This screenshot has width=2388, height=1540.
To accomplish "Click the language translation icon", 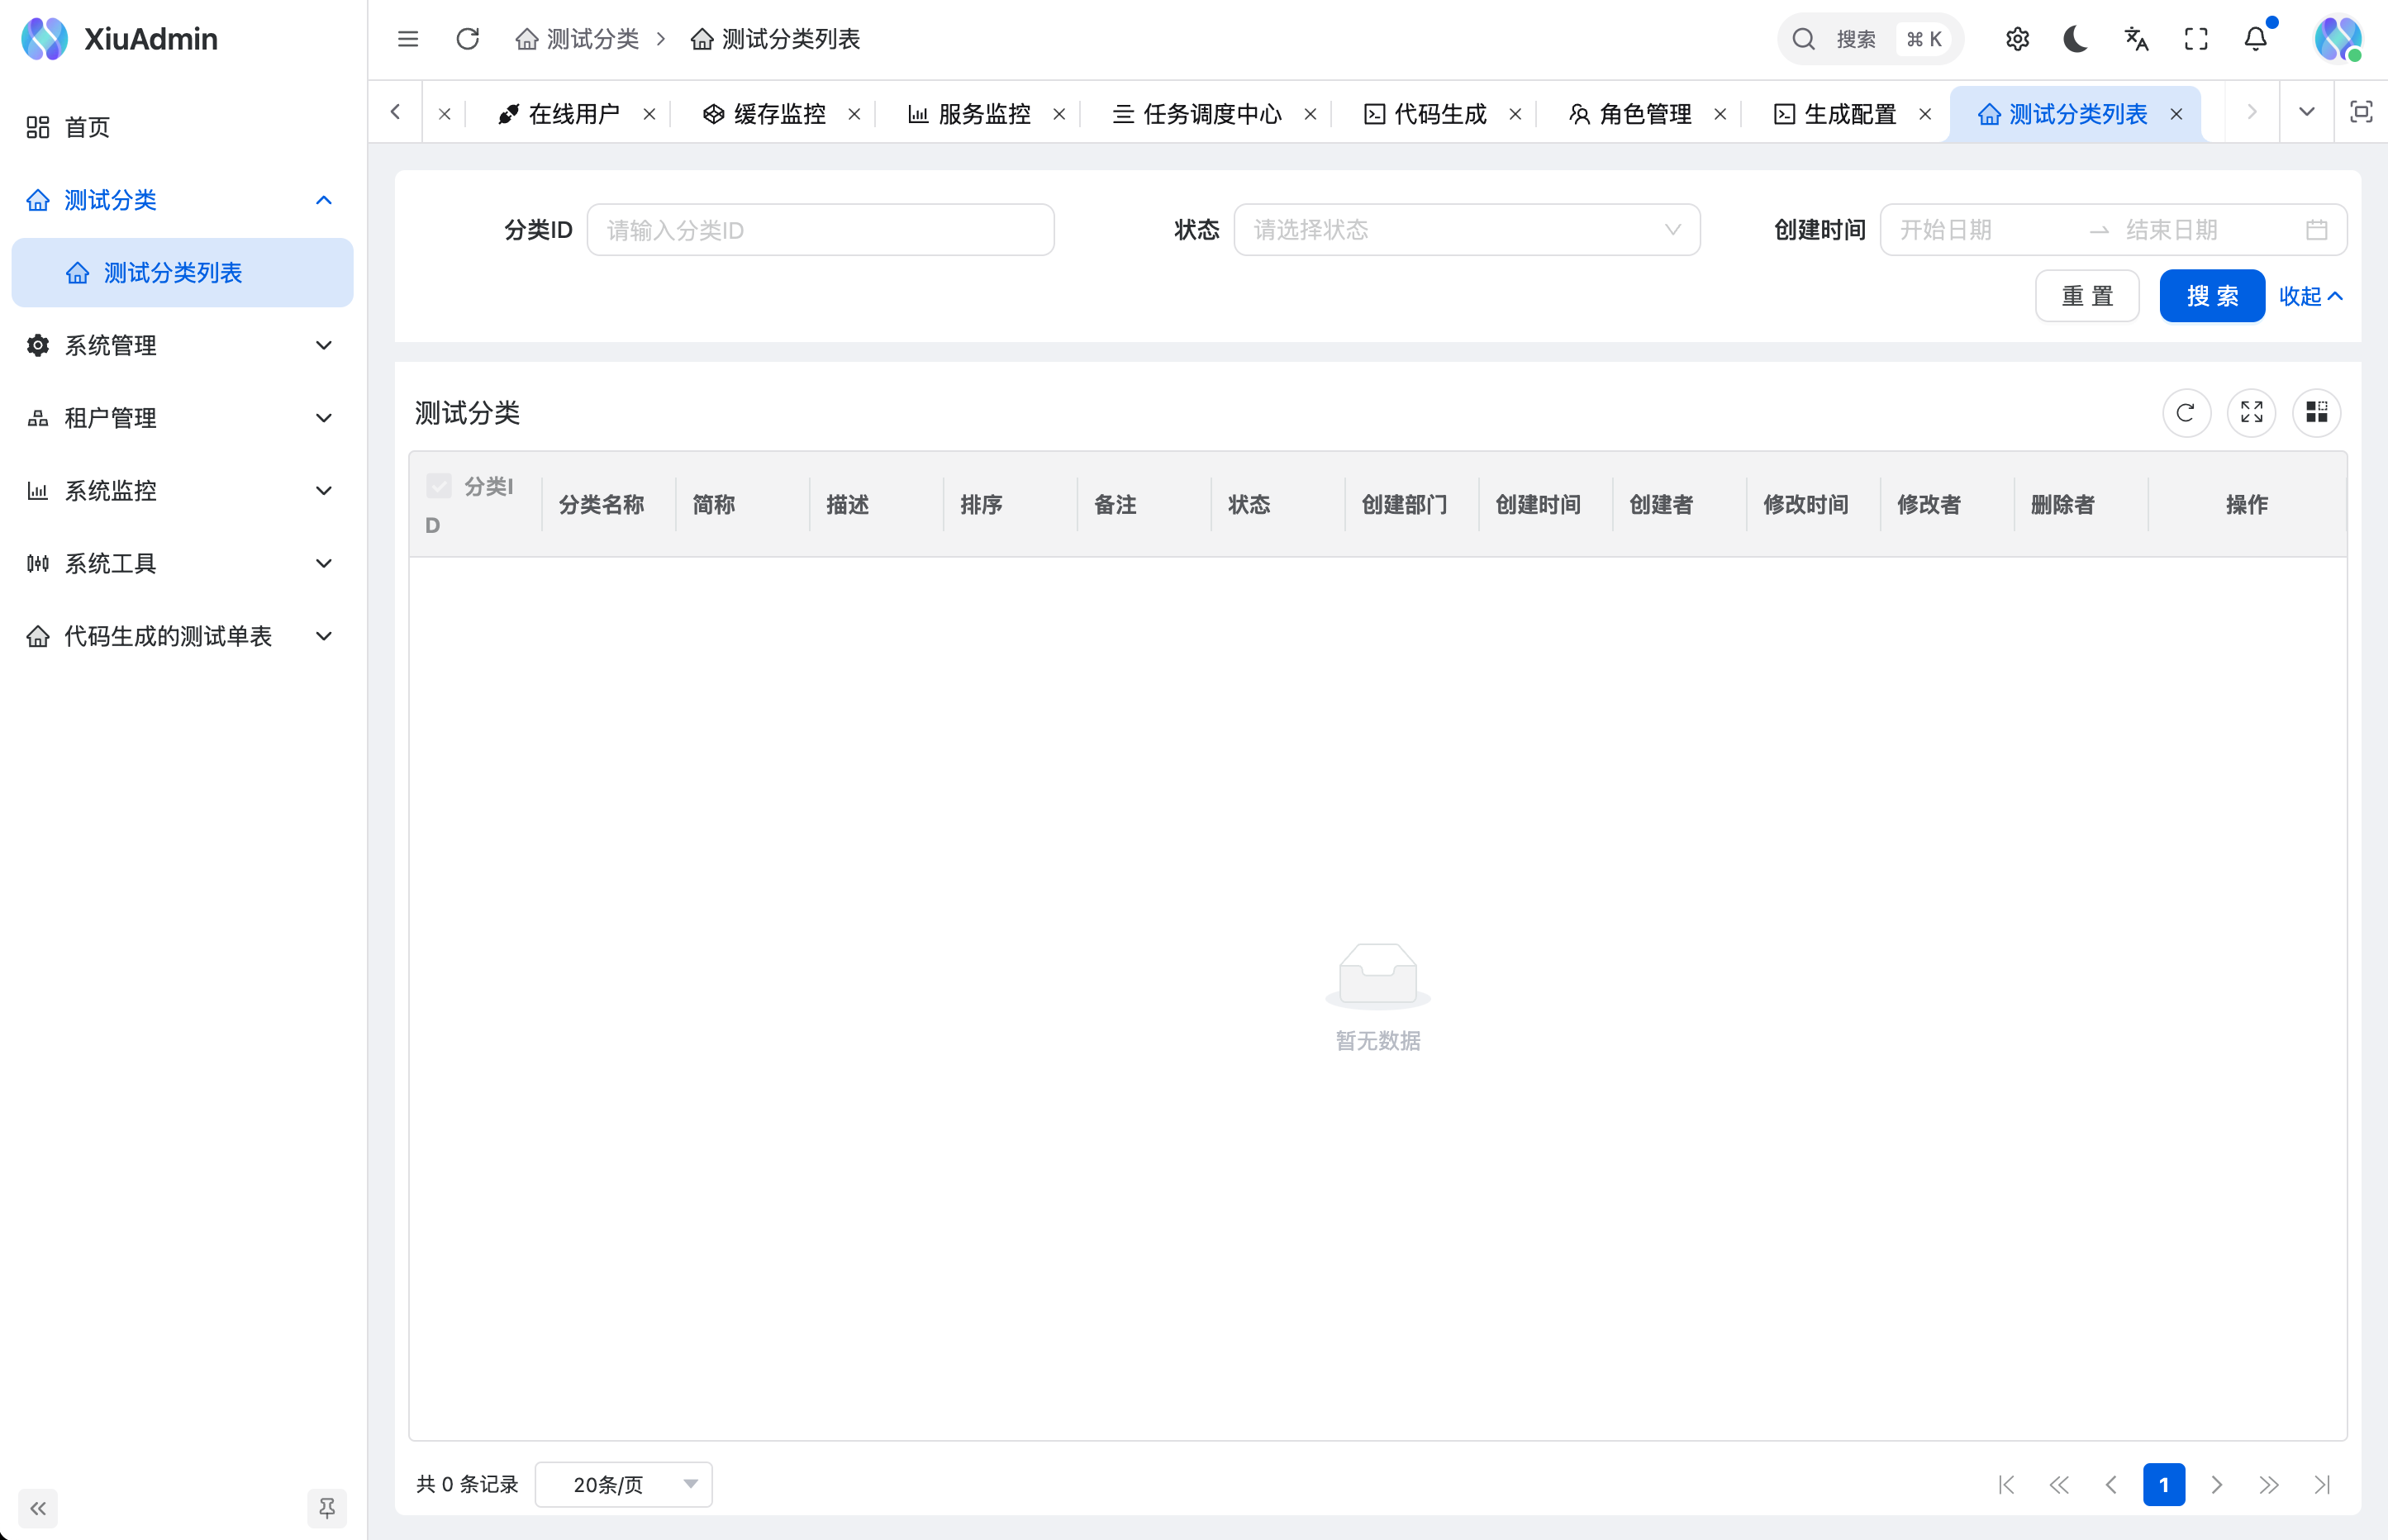I will [2136, 39].
